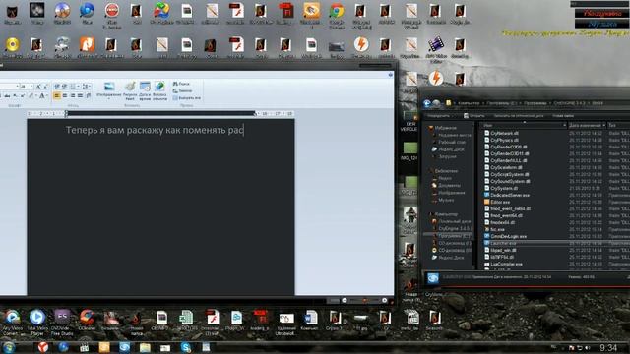Open CCleaner desktop shortcut
Image resolution: width=630 pixels, height=354 pixels.
click(87, 320)
